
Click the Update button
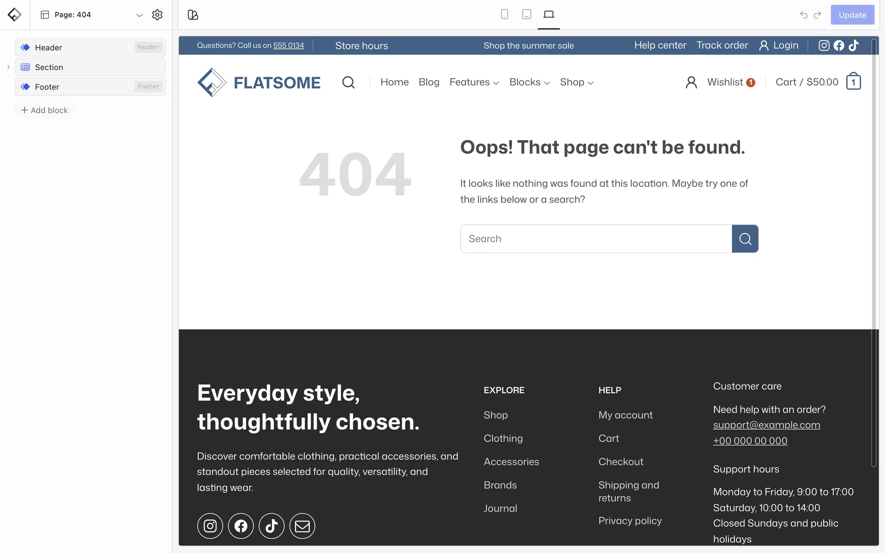point(853,15)
